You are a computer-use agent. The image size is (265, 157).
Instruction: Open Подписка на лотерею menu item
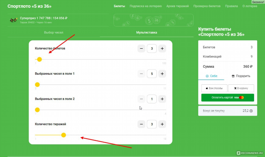pyautogui.click(x=146, y=6)
